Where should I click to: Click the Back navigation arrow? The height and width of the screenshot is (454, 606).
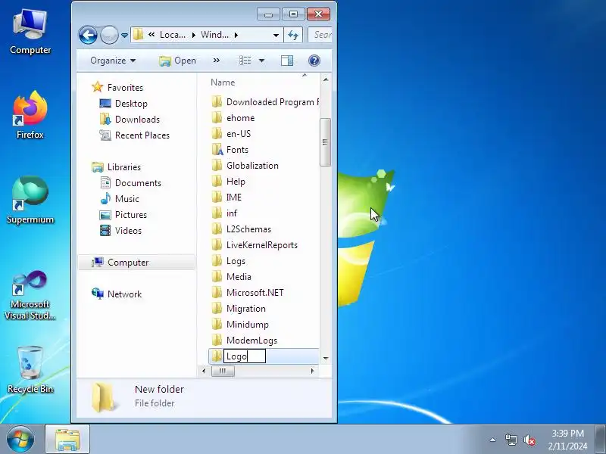(88, 36)
